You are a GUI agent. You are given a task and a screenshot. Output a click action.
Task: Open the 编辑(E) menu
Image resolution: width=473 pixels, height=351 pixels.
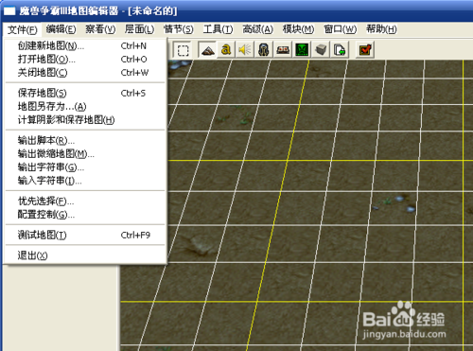61,29
